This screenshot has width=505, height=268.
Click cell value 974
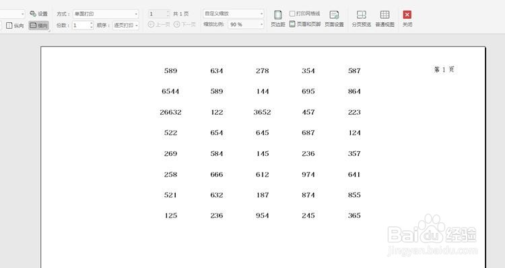pos(308,175)
